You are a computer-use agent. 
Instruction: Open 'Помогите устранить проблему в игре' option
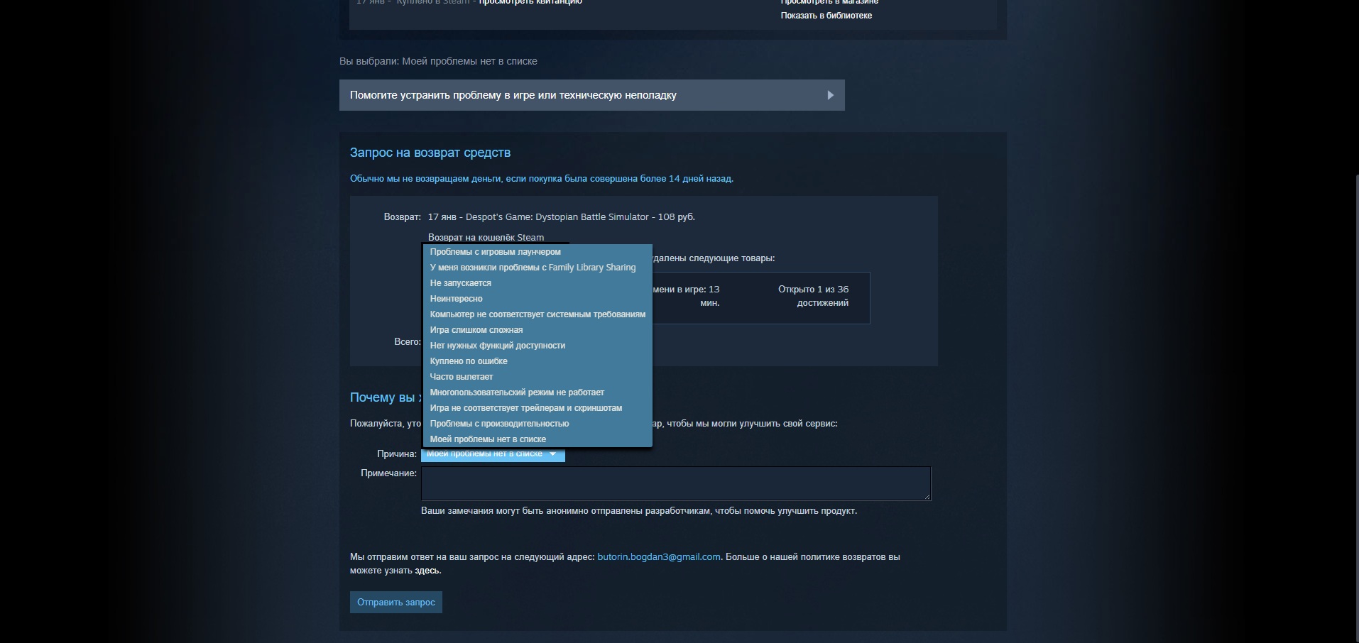pos(591,95)
